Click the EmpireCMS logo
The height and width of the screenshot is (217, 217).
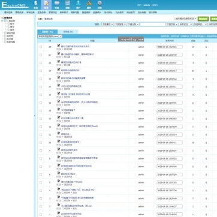click(15, 5)
